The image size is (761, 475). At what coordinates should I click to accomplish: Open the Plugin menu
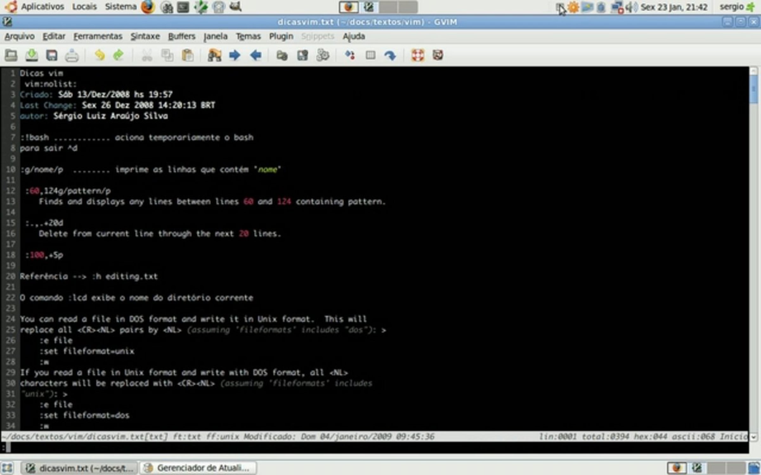point(281,36)
